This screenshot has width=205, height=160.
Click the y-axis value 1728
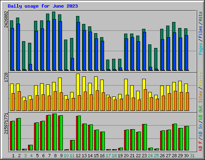[6, 77]
